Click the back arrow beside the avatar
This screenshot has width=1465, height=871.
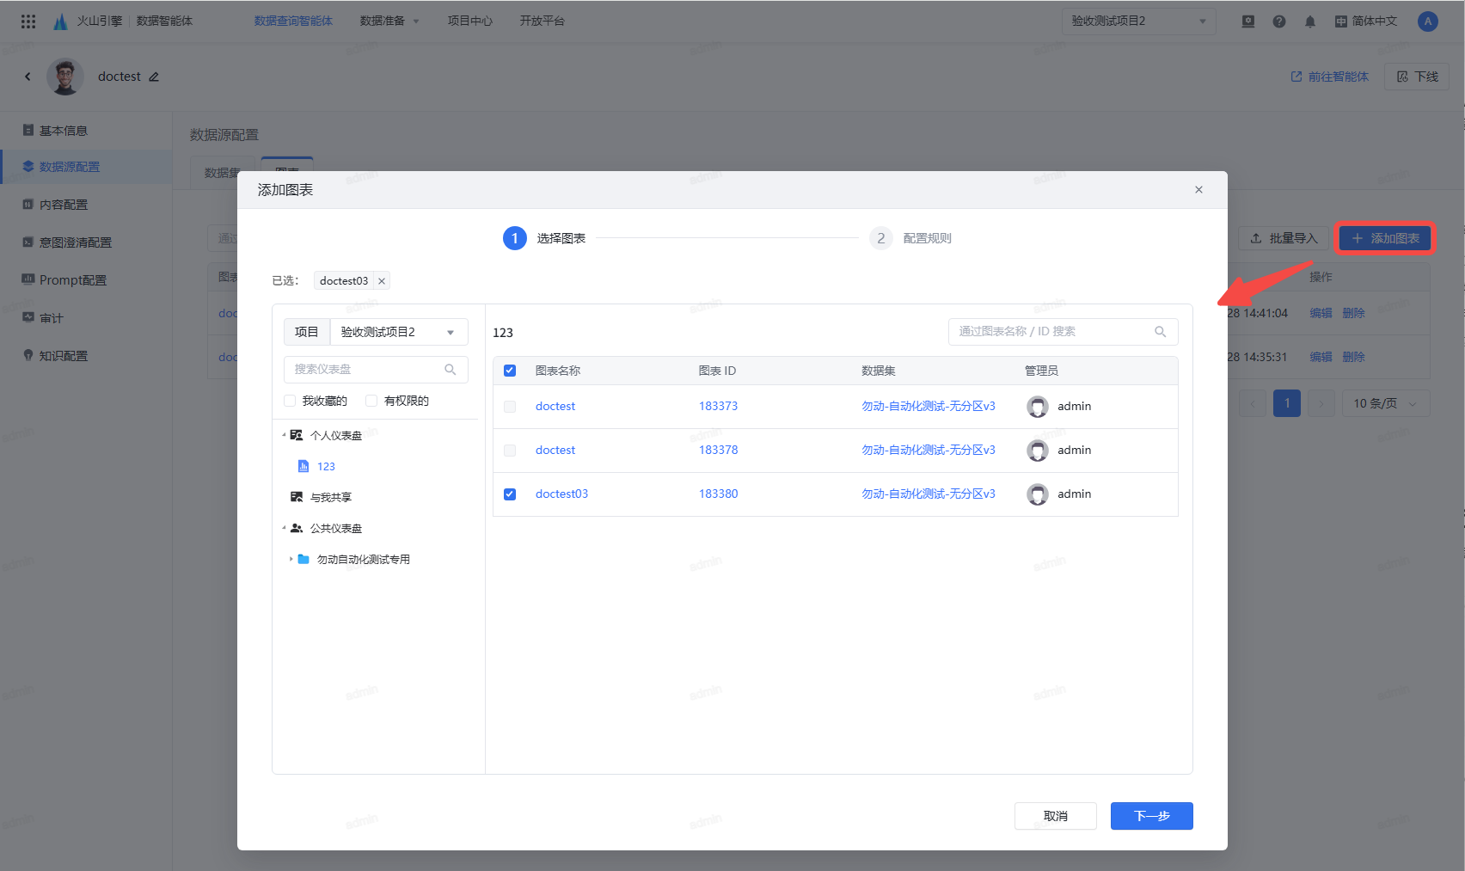(x=28, y=77)
